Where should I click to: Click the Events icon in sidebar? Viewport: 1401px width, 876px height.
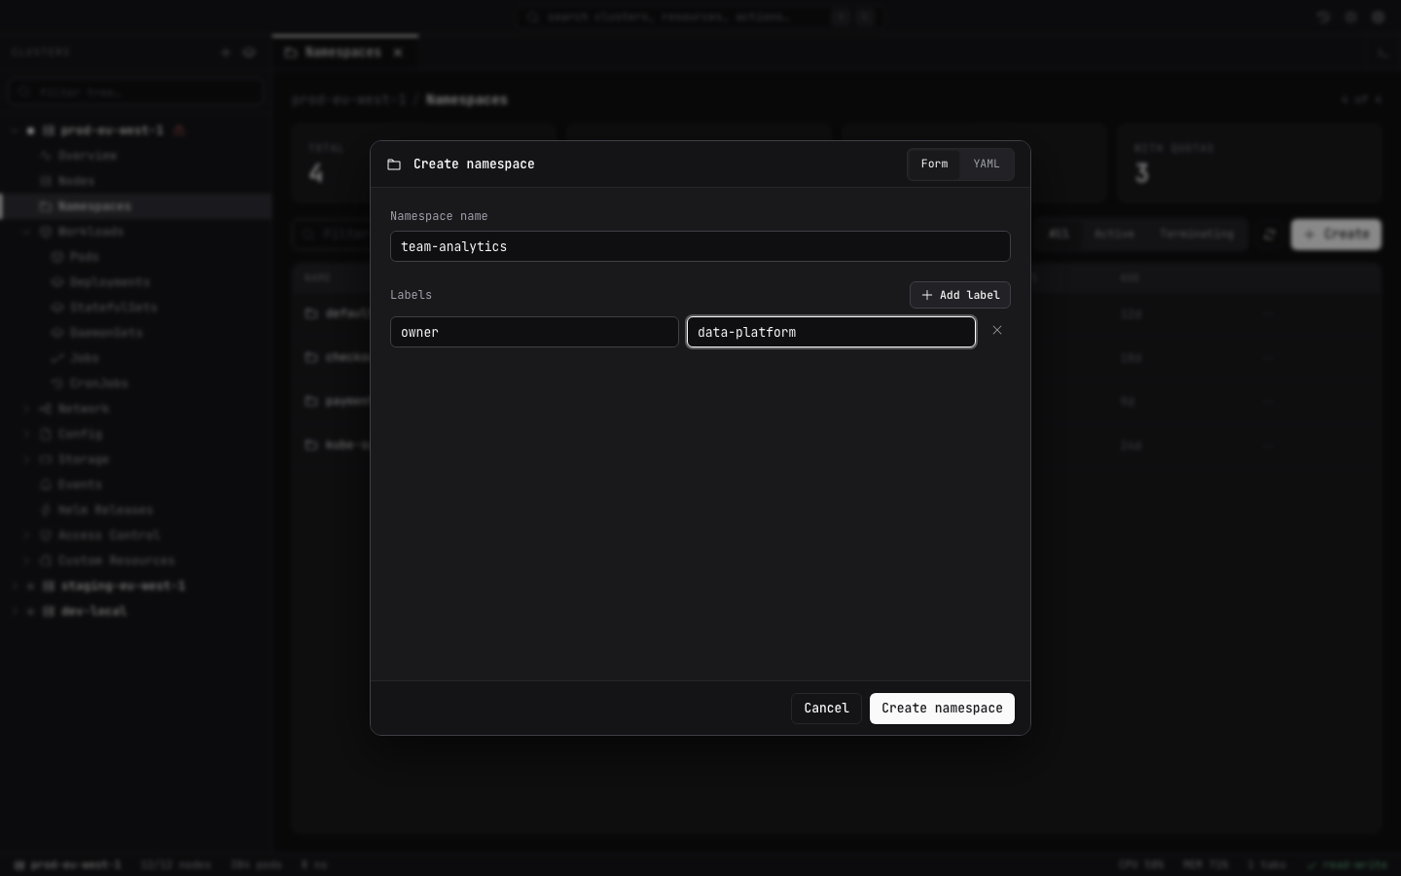tap(45, 485)
